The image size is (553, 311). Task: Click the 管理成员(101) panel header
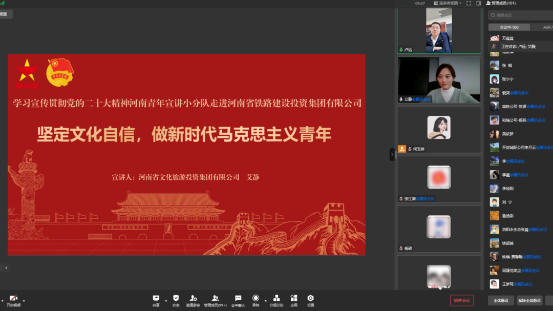click(501, 3)
